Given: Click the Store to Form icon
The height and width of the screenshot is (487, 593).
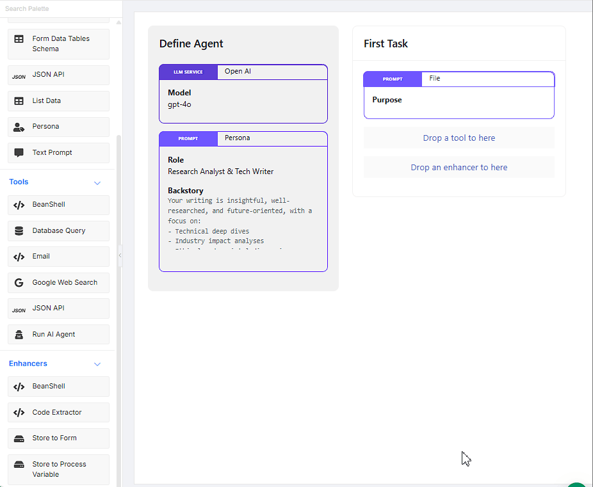Looking at the screenshot, I should pos(19,438).
